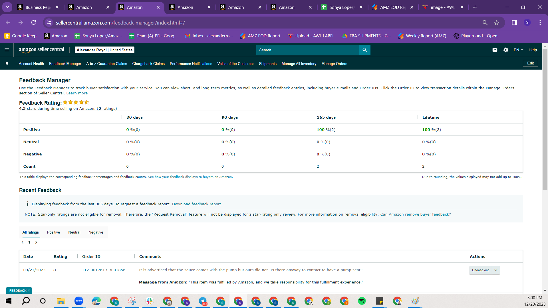Image resolution: width=548 pixels, height=308 pixels.
Task: Open Performance Notifications in the nav bar
Action: click(191, 64)
